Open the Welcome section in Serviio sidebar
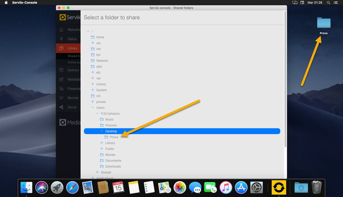343x197 pixels. click(61, 29)
